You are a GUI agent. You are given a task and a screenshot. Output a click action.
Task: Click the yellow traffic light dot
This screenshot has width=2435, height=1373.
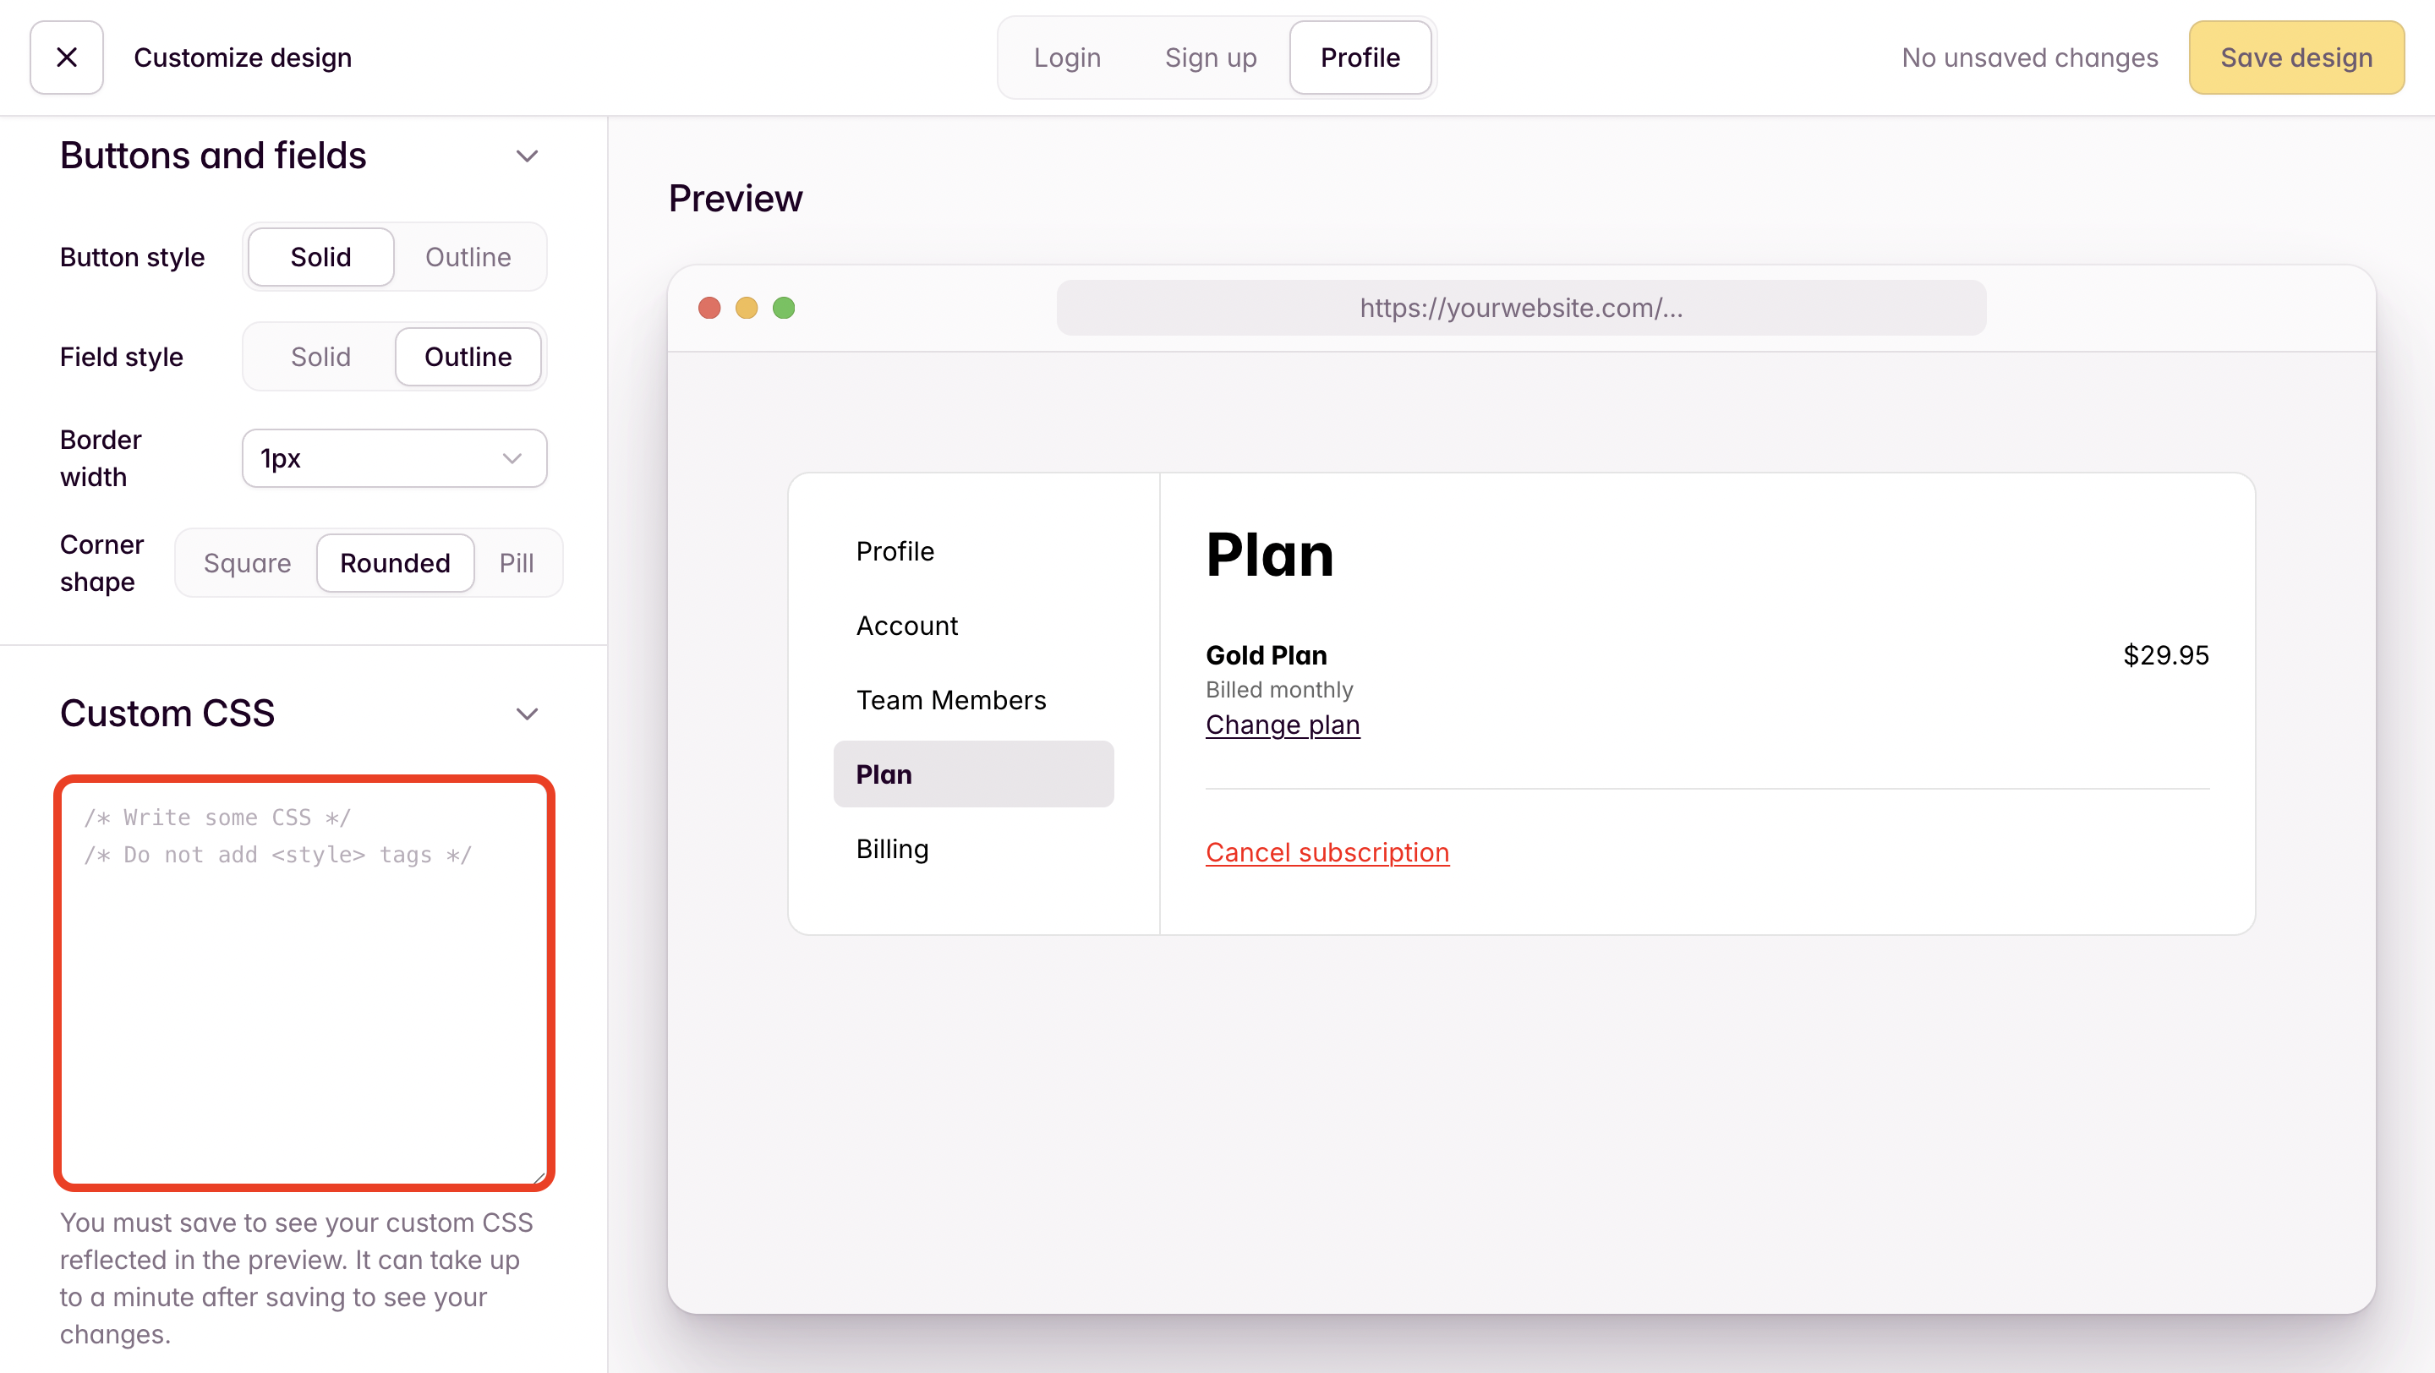pos(747,308)
